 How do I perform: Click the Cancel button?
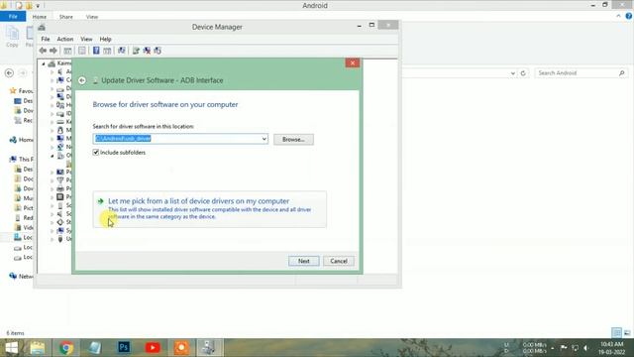[339, 261]
